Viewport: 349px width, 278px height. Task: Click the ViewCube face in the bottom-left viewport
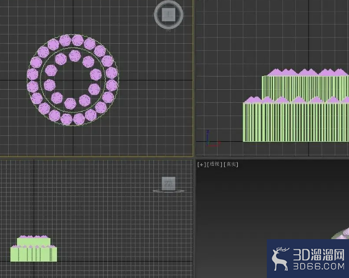[169, 184]
